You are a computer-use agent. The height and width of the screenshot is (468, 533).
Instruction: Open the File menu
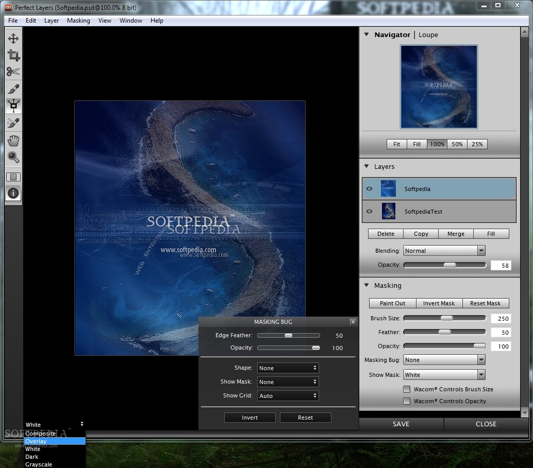point(13,21)
